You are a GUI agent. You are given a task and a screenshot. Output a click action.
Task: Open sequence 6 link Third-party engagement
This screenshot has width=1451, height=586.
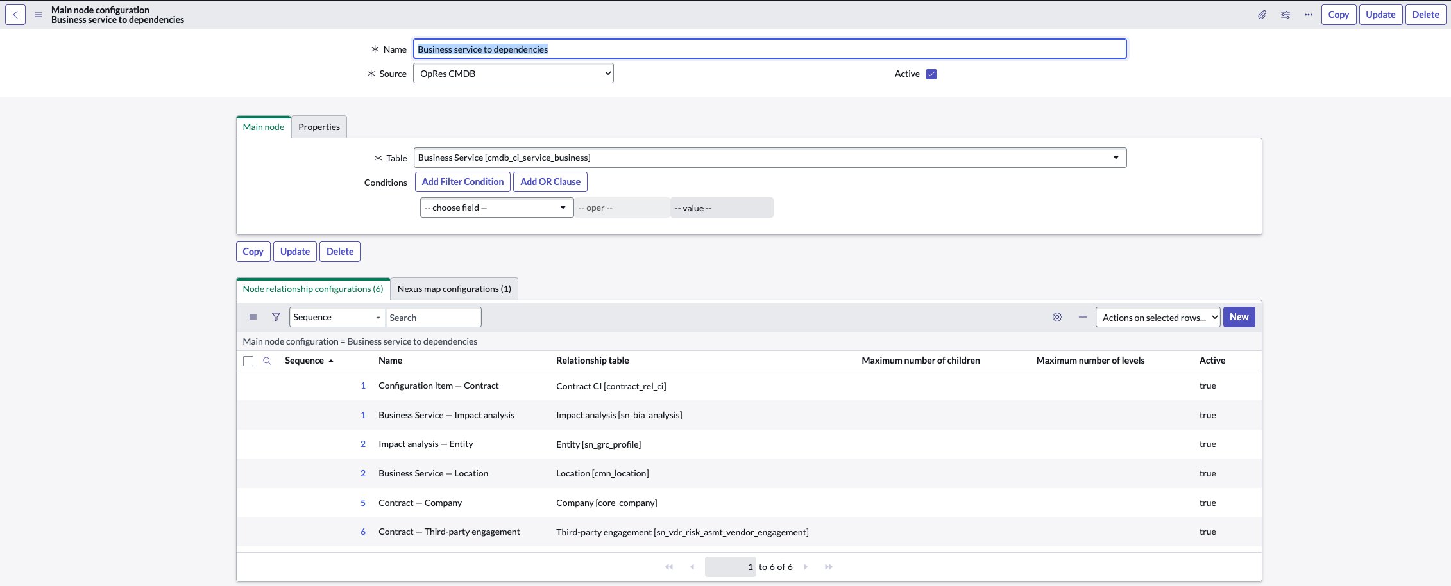pos(363,532)
